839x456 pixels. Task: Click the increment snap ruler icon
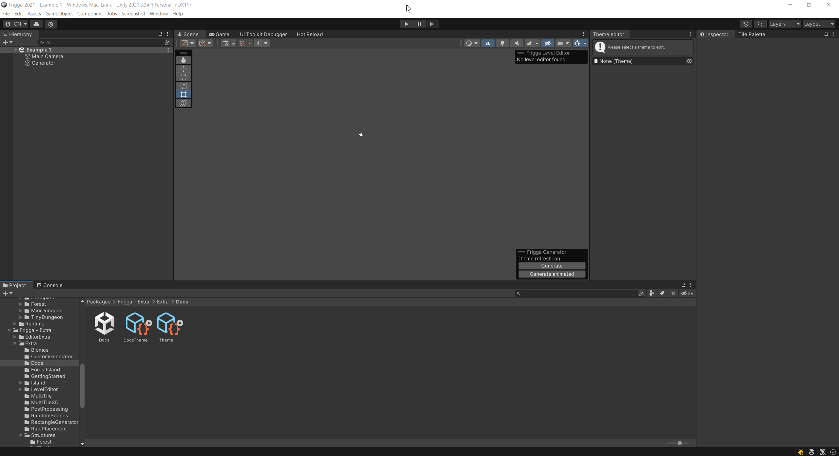pos(258,43)
